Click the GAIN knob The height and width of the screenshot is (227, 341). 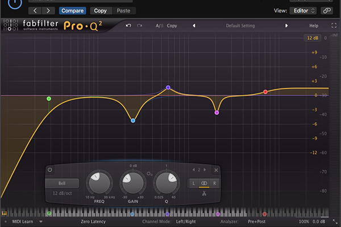click(133, 183)
